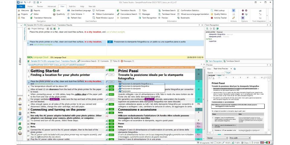
Task: Open TQAs window from ribbon
Action: pos(143,11)
